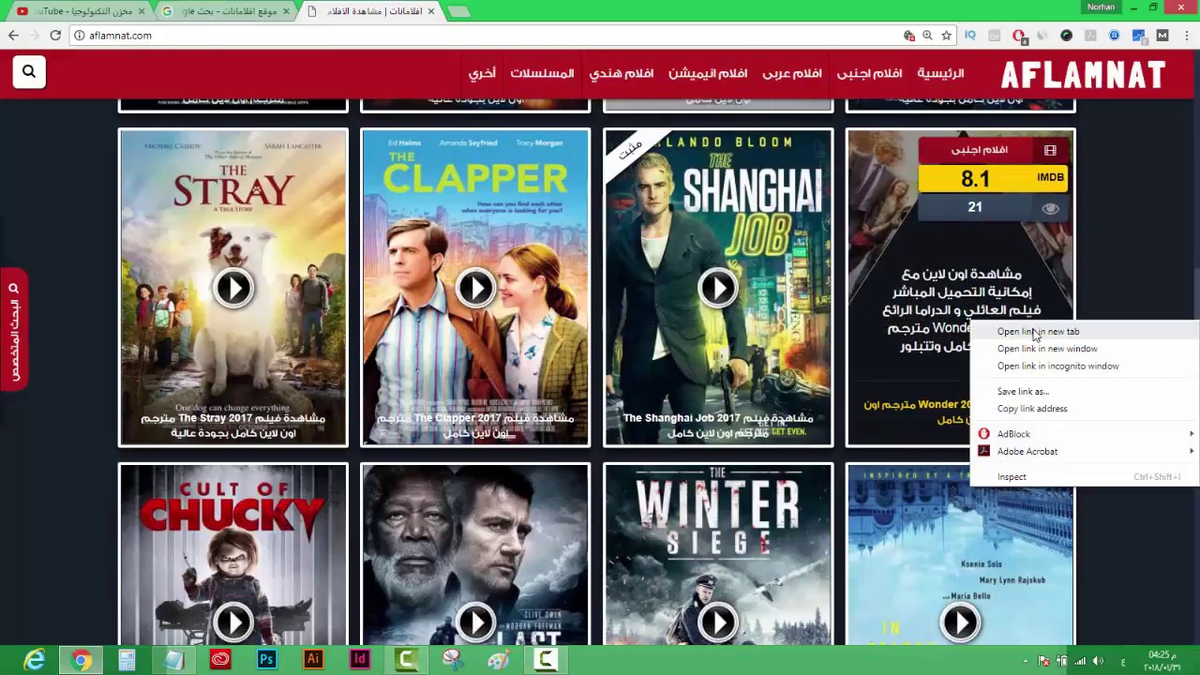This screenshot has height=675, width=1200.
Task: Open a new browser tab
Action: (457, 11)
